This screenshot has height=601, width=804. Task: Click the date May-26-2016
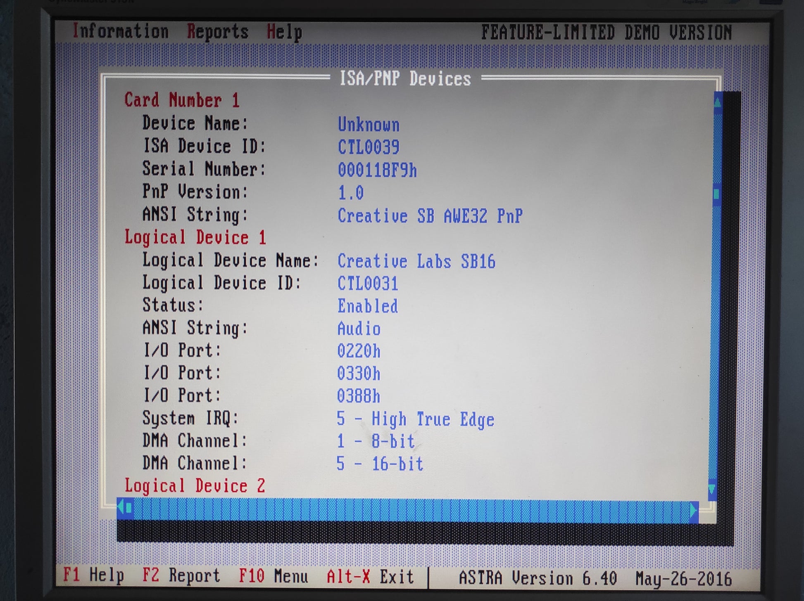[684, 579]
